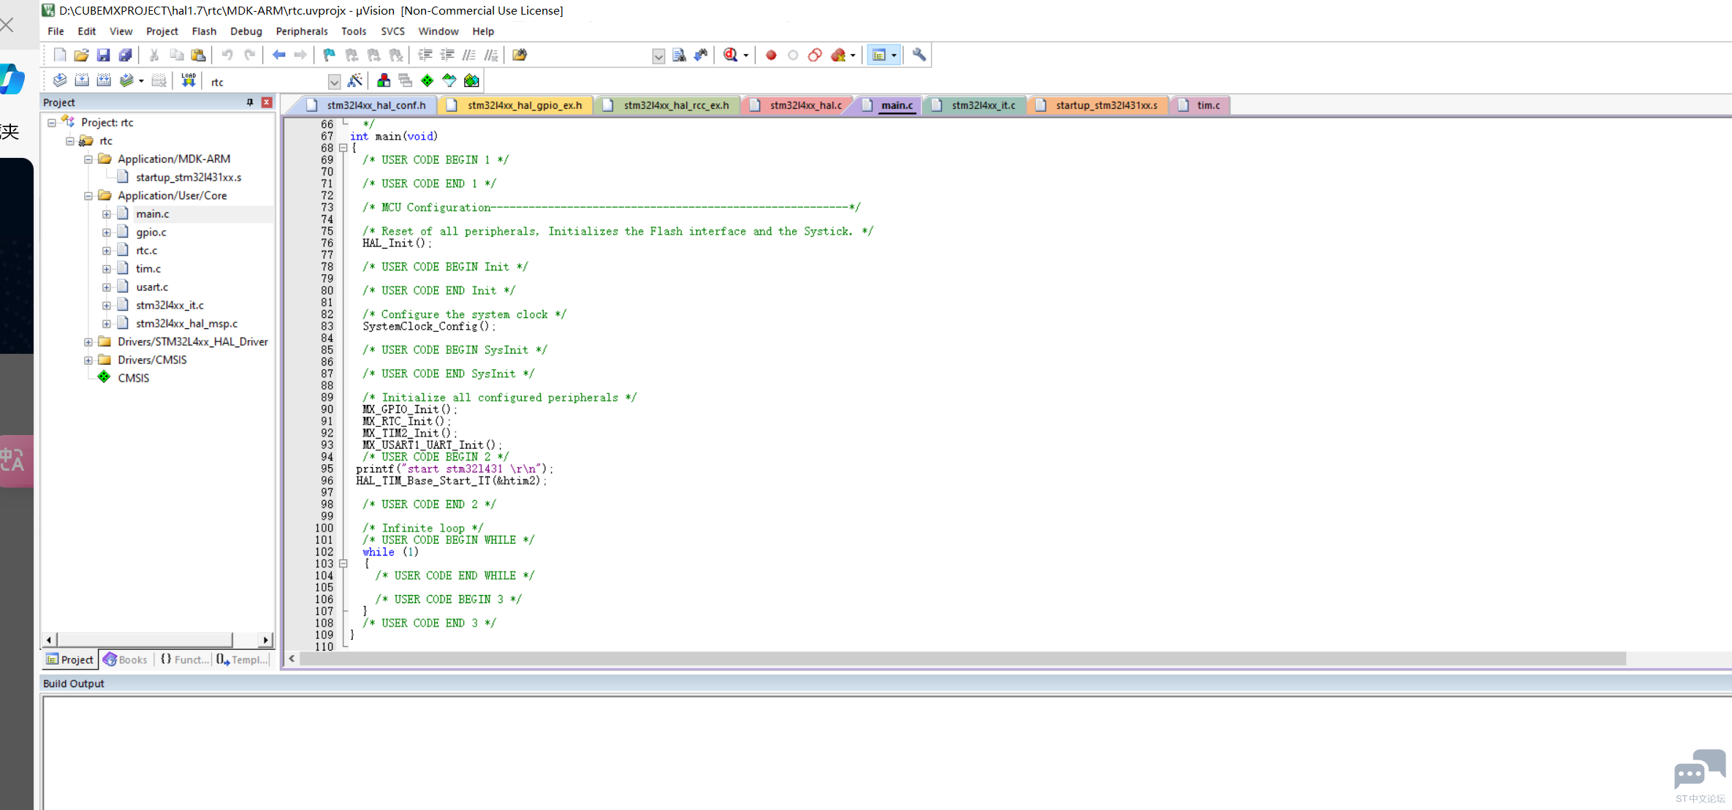Click the editor horizontal scrollbar
Image resolution: width=1732 pixels, height=810 pixels.
(962, 659)
